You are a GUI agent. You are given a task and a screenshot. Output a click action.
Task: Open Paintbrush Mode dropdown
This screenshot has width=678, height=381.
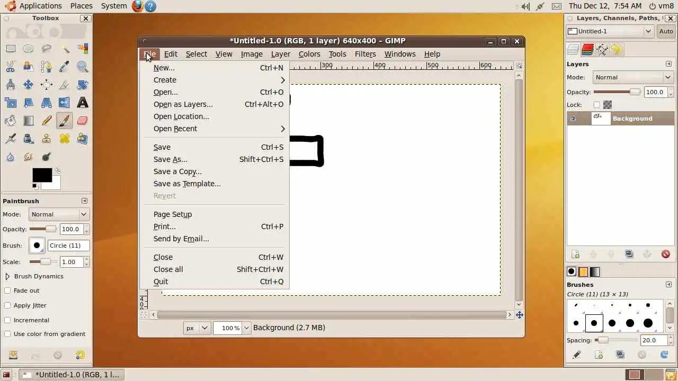58,214
